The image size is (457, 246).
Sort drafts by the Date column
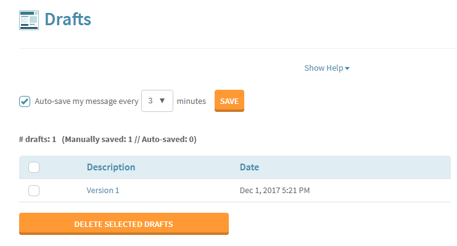tap(249, 167)
